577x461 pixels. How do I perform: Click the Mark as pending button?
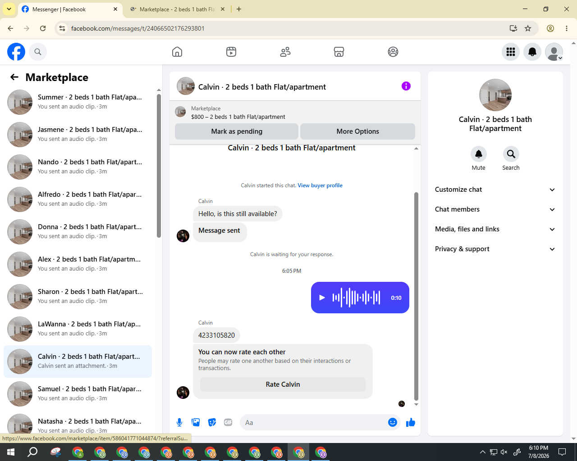237,131
